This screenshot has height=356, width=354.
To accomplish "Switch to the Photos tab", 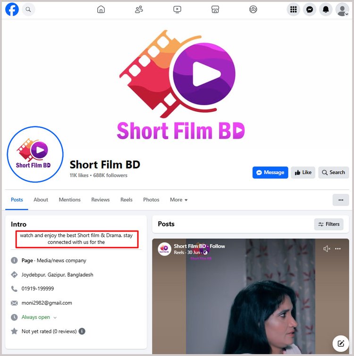I will click(151, 200).
